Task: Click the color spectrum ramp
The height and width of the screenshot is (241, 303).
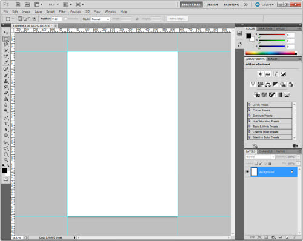Action: coord(271,53)
